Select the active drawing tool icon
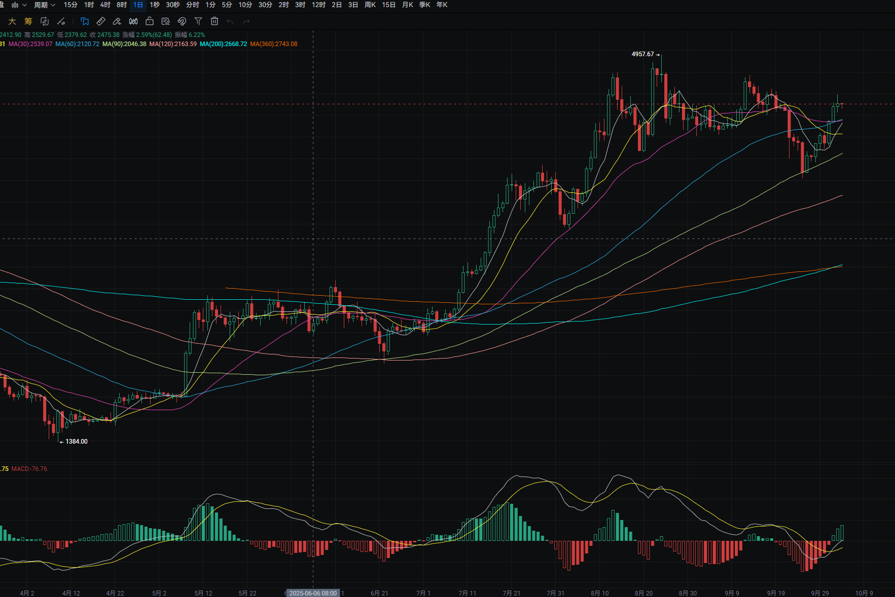 tap(85, 21)
